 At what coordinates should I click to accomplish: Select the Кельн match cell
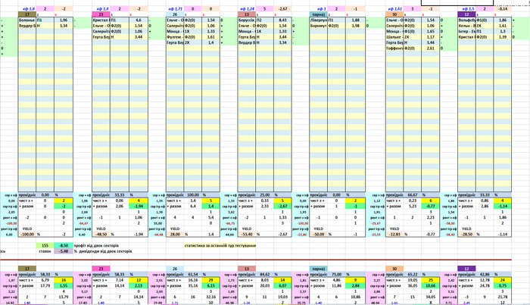pyautogui.click(x=467, y=26)
